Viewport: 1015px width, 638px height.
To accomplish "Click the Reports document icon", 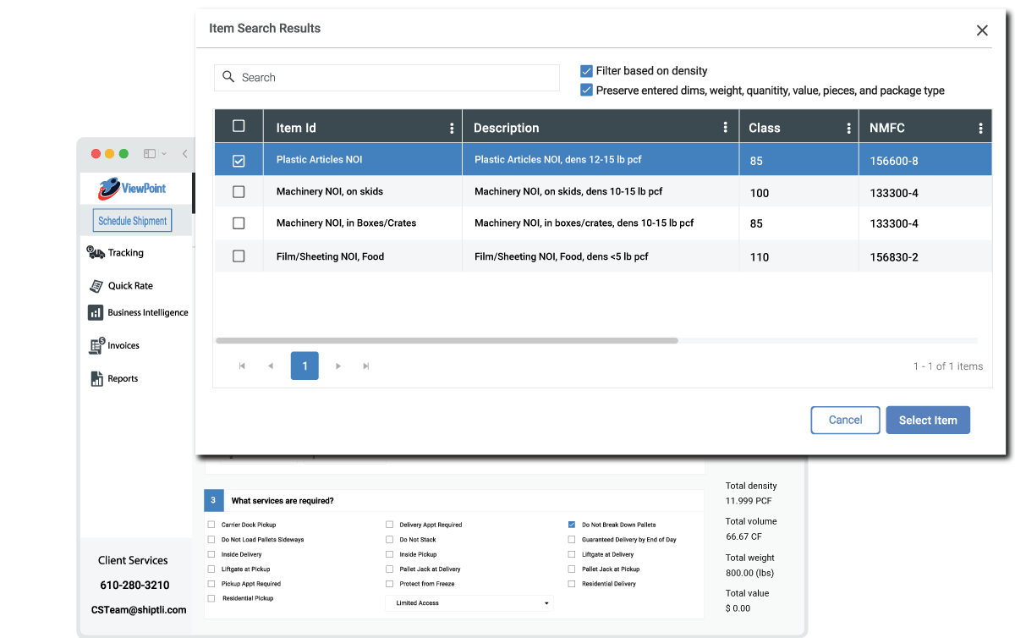I will click(96, 379).
